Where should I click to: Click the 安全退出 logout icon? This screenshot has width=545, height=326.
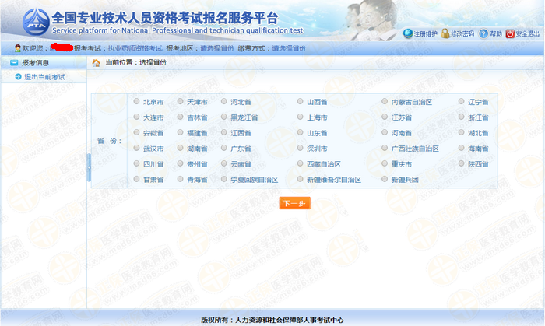(x=511, y=34)
